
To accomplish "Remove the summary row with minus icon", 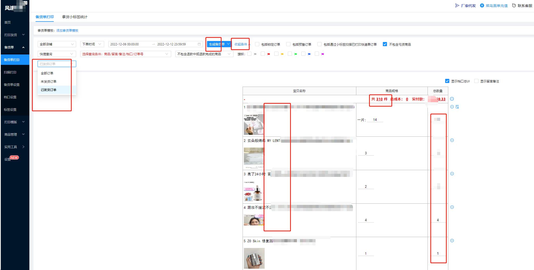I will [452, 99].
